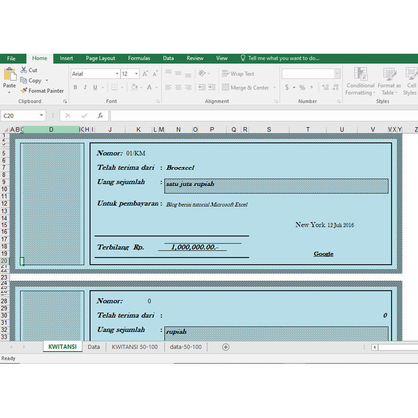418x418 pixels.
Task: Open the data-50-100 sheet tab
Action: (186, 347)
